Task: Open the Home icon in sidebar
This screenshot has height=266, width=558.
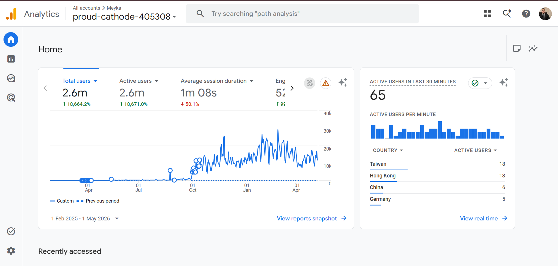Action: click(11, 39)
